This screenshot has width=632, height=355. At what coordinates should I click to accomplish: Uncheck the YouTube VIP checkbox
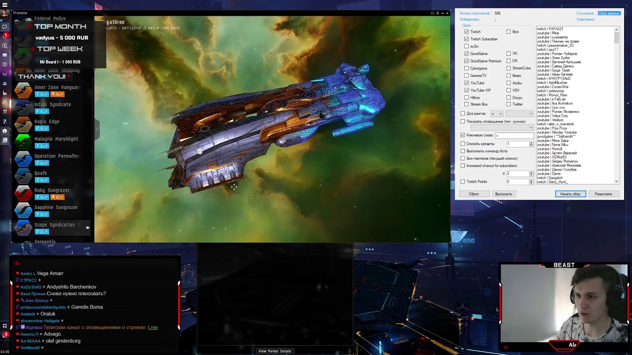coord(467,90)
